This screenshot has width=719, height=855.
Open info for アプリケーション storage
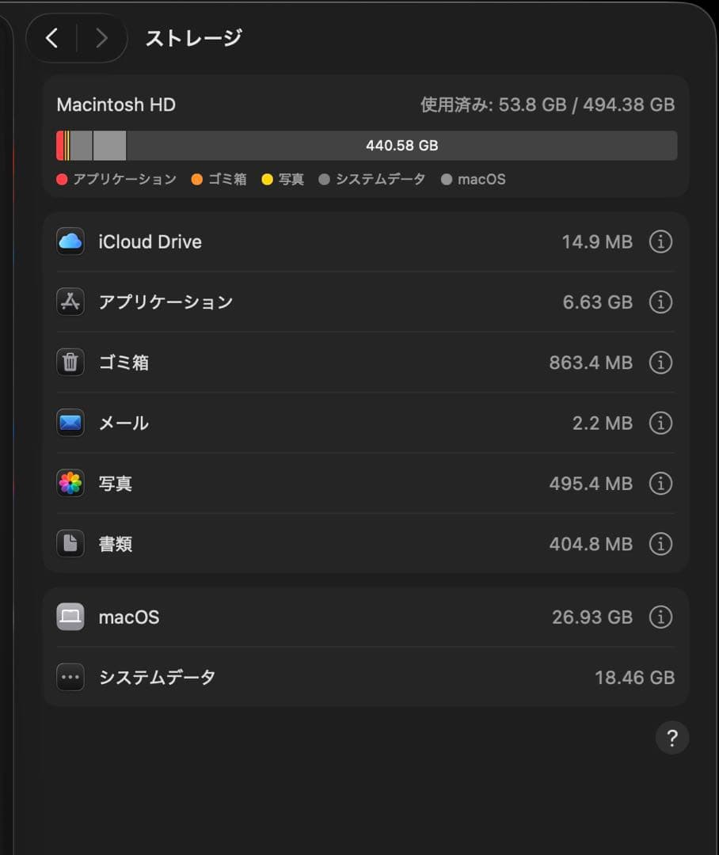pyautogui.click(x=660, y=302)
